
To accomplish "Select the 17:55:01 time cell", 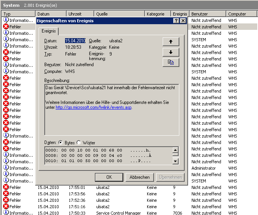I will pos(77,187).
